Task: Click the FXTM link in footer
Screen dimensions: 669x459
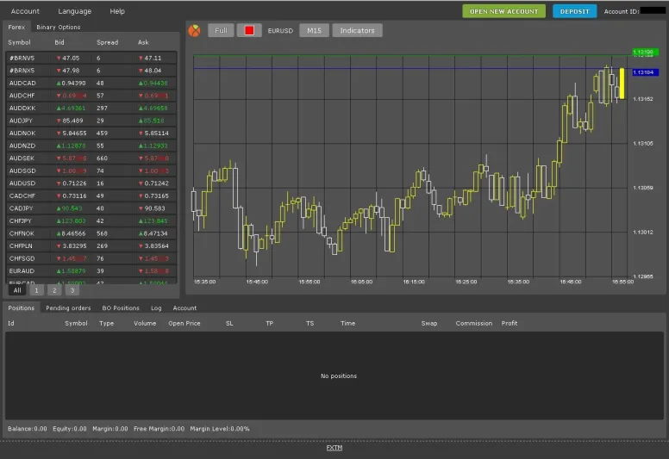Action: [x=334, y=448]
